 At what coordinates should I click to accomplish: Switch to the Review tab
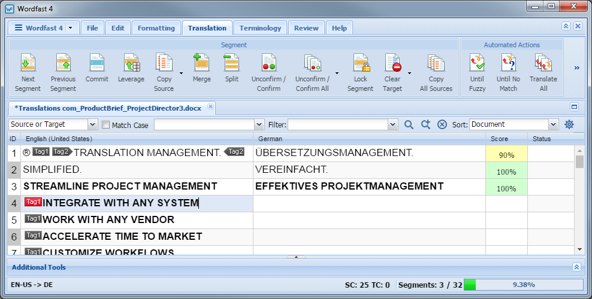pyautogui.click(x=306, y=28)
